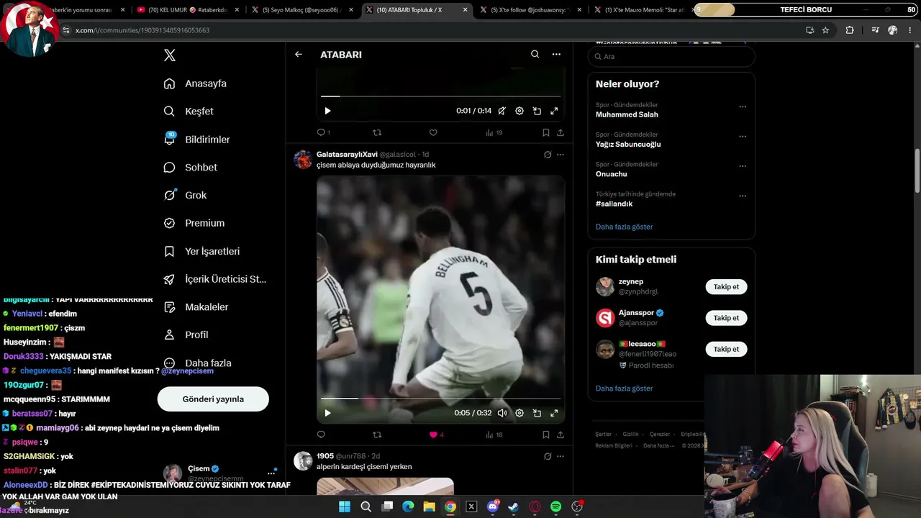Seek on the 0:14 video progress bar
Viewport: 921px width, 518px height.
pos(440,96)
